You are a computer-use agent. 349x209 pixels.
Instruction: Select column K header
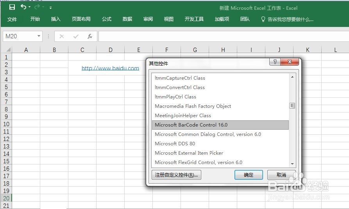pos(308,50)
